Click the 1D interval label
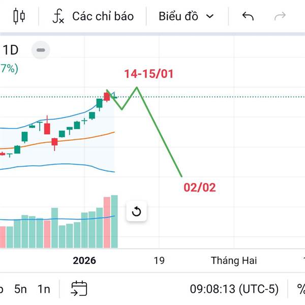The image size is (305, 305). pyautogui.click(x=11, y=50)
